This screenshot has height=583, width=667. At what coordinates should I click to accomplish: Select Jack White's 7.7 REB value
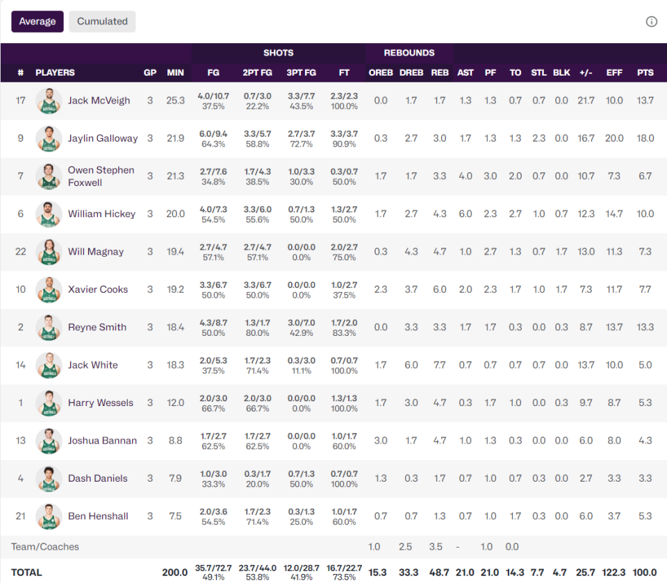(x=440, y=365)
